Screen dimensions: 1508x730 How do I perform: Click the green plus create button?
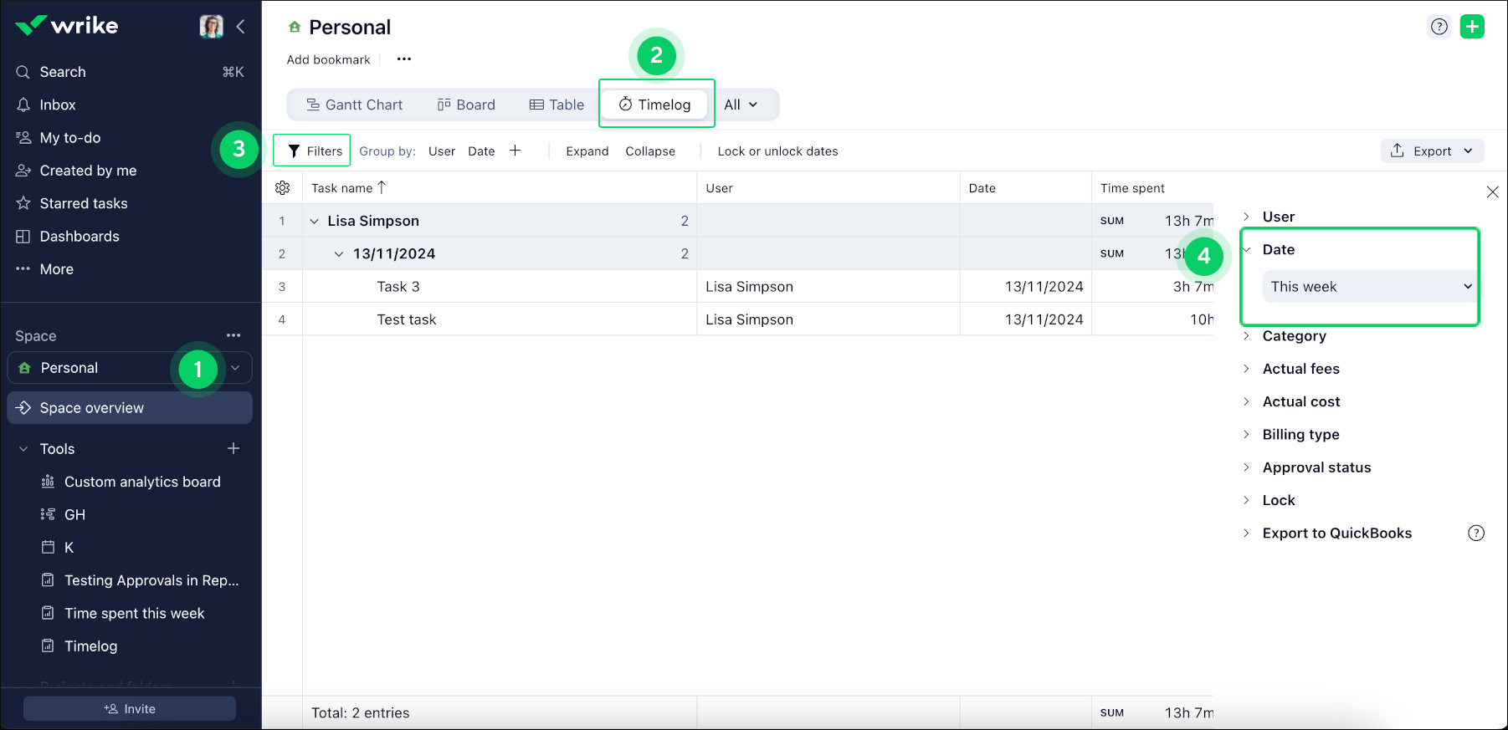1472,27
